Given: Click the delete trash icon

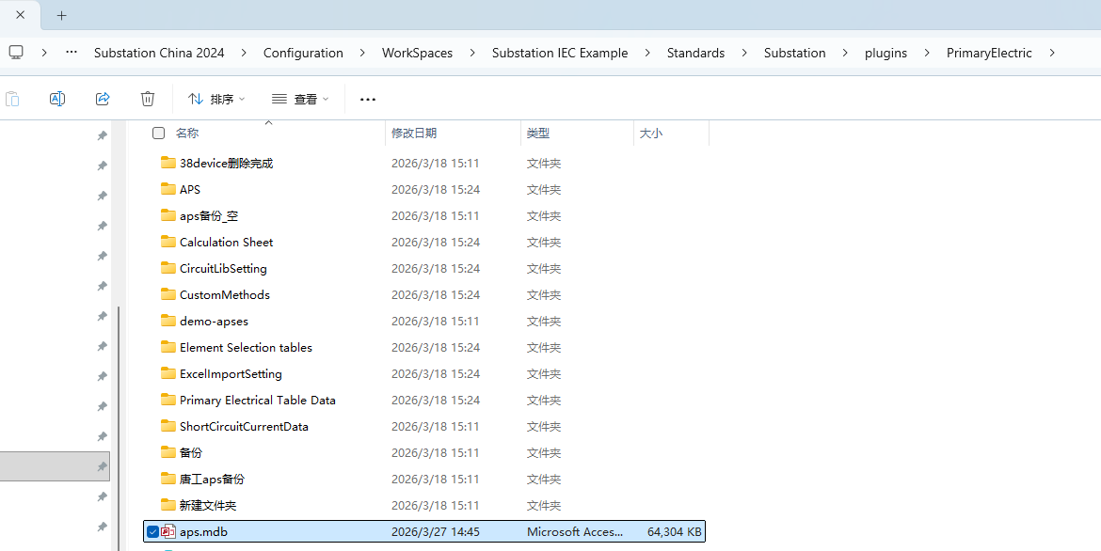Looking at the screenshot, I should coord(148,99).
